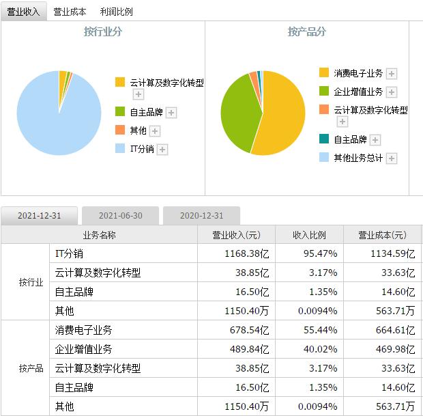Click the green swatch for 自主品牌 industry legend

coord(120,111)
